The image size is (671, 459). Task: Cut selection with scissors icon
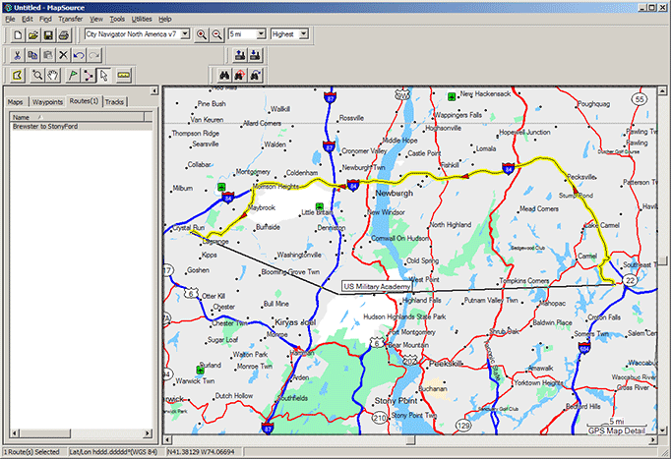coord(17,55)
